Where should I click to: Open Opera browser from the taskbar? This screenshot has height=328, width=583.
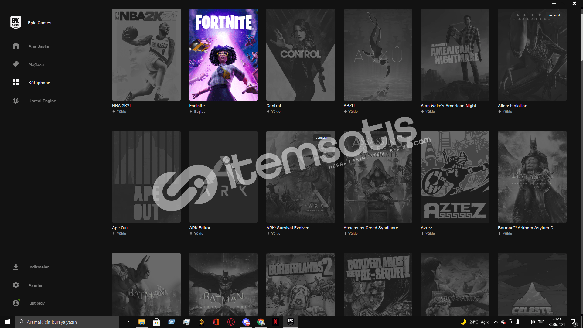pyautogui.click(x=231, y=322)
